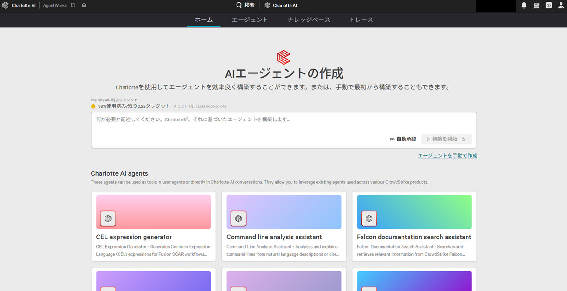Click the 構築を開始 button

tap(446, 139)
